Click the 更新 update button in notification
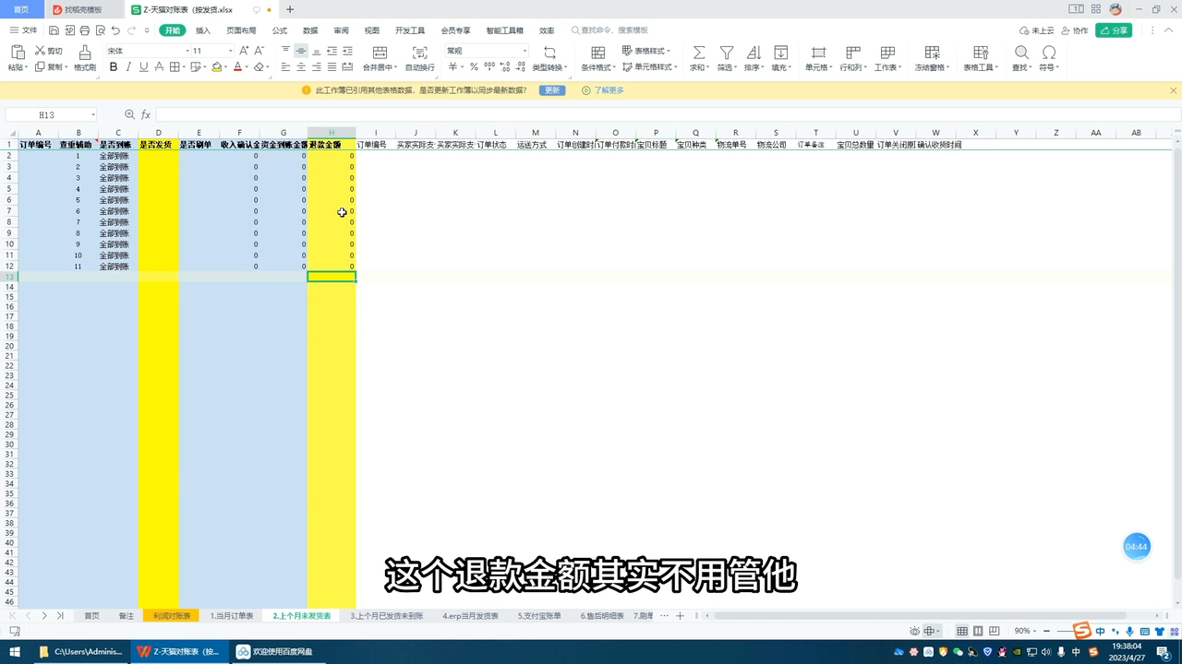This screenshot has width=1182, height=664. pyautogui.click(x=552, y=90)
